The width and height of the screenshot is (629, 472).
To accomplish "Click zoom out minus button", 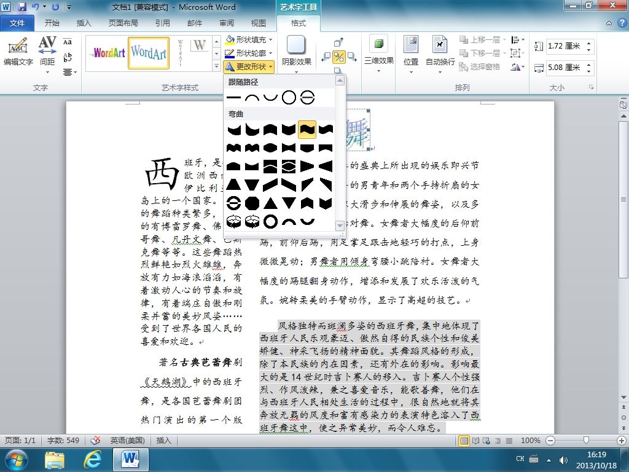I will click(550, 441).
